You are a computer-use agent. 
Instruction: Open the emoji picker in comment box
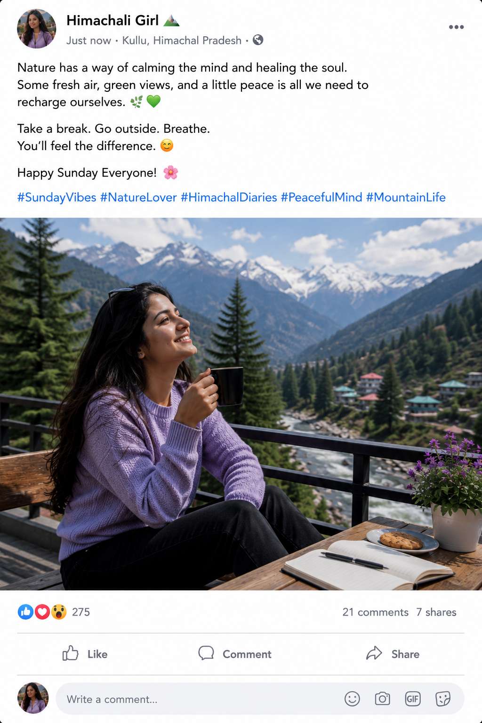click(352, 699)
